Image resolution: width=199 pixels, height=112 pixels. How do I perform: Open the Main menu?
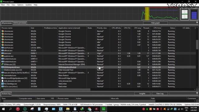3,5
